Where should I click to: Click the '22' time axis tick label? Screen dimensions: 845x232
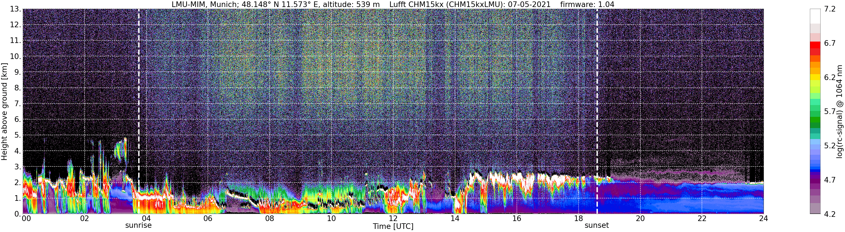(x=702, y=219)
